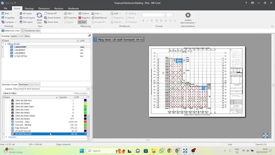Screen dimensions: 275x155
Task: Toggle Negative measuring mode
Action: click(x=84, y=18)
